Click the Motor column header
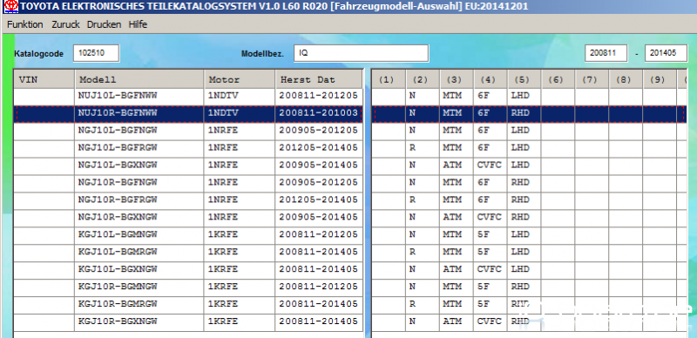 pos(240,79)
